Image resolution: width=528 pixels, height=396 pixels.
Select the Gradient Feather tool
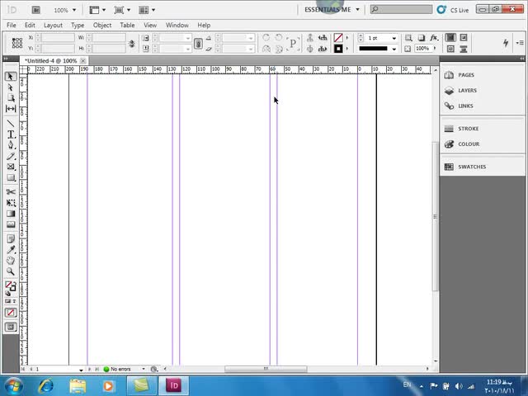pos(11,224)
